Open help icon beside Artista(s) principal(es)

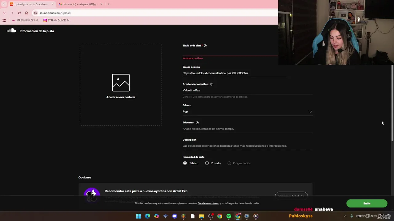pos(212,84)
